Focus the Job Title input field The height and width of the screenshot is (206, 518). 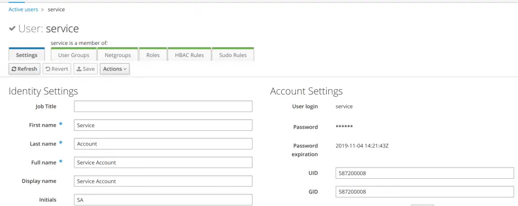pyautogui.click(x=163, y=107)
